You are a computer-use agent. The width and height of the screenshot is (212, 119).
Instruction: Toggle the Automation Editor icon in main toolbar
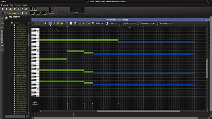(15, 13)
